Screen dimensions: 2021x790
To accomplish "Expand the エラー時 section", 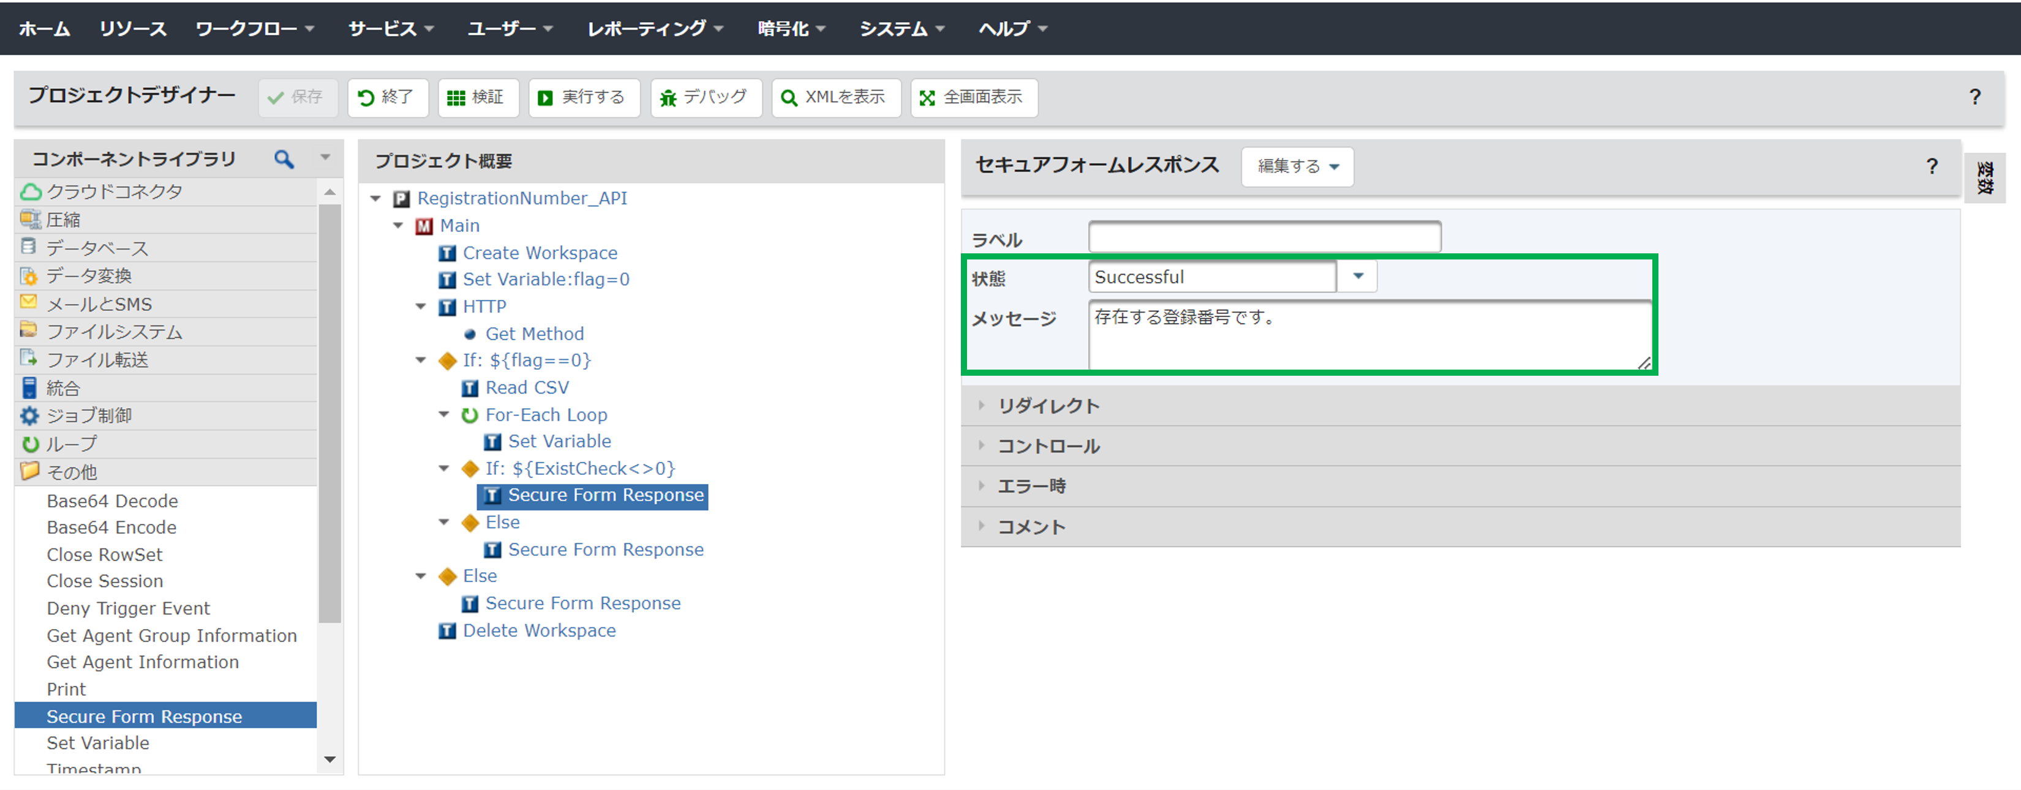I will coord(1460,486).
